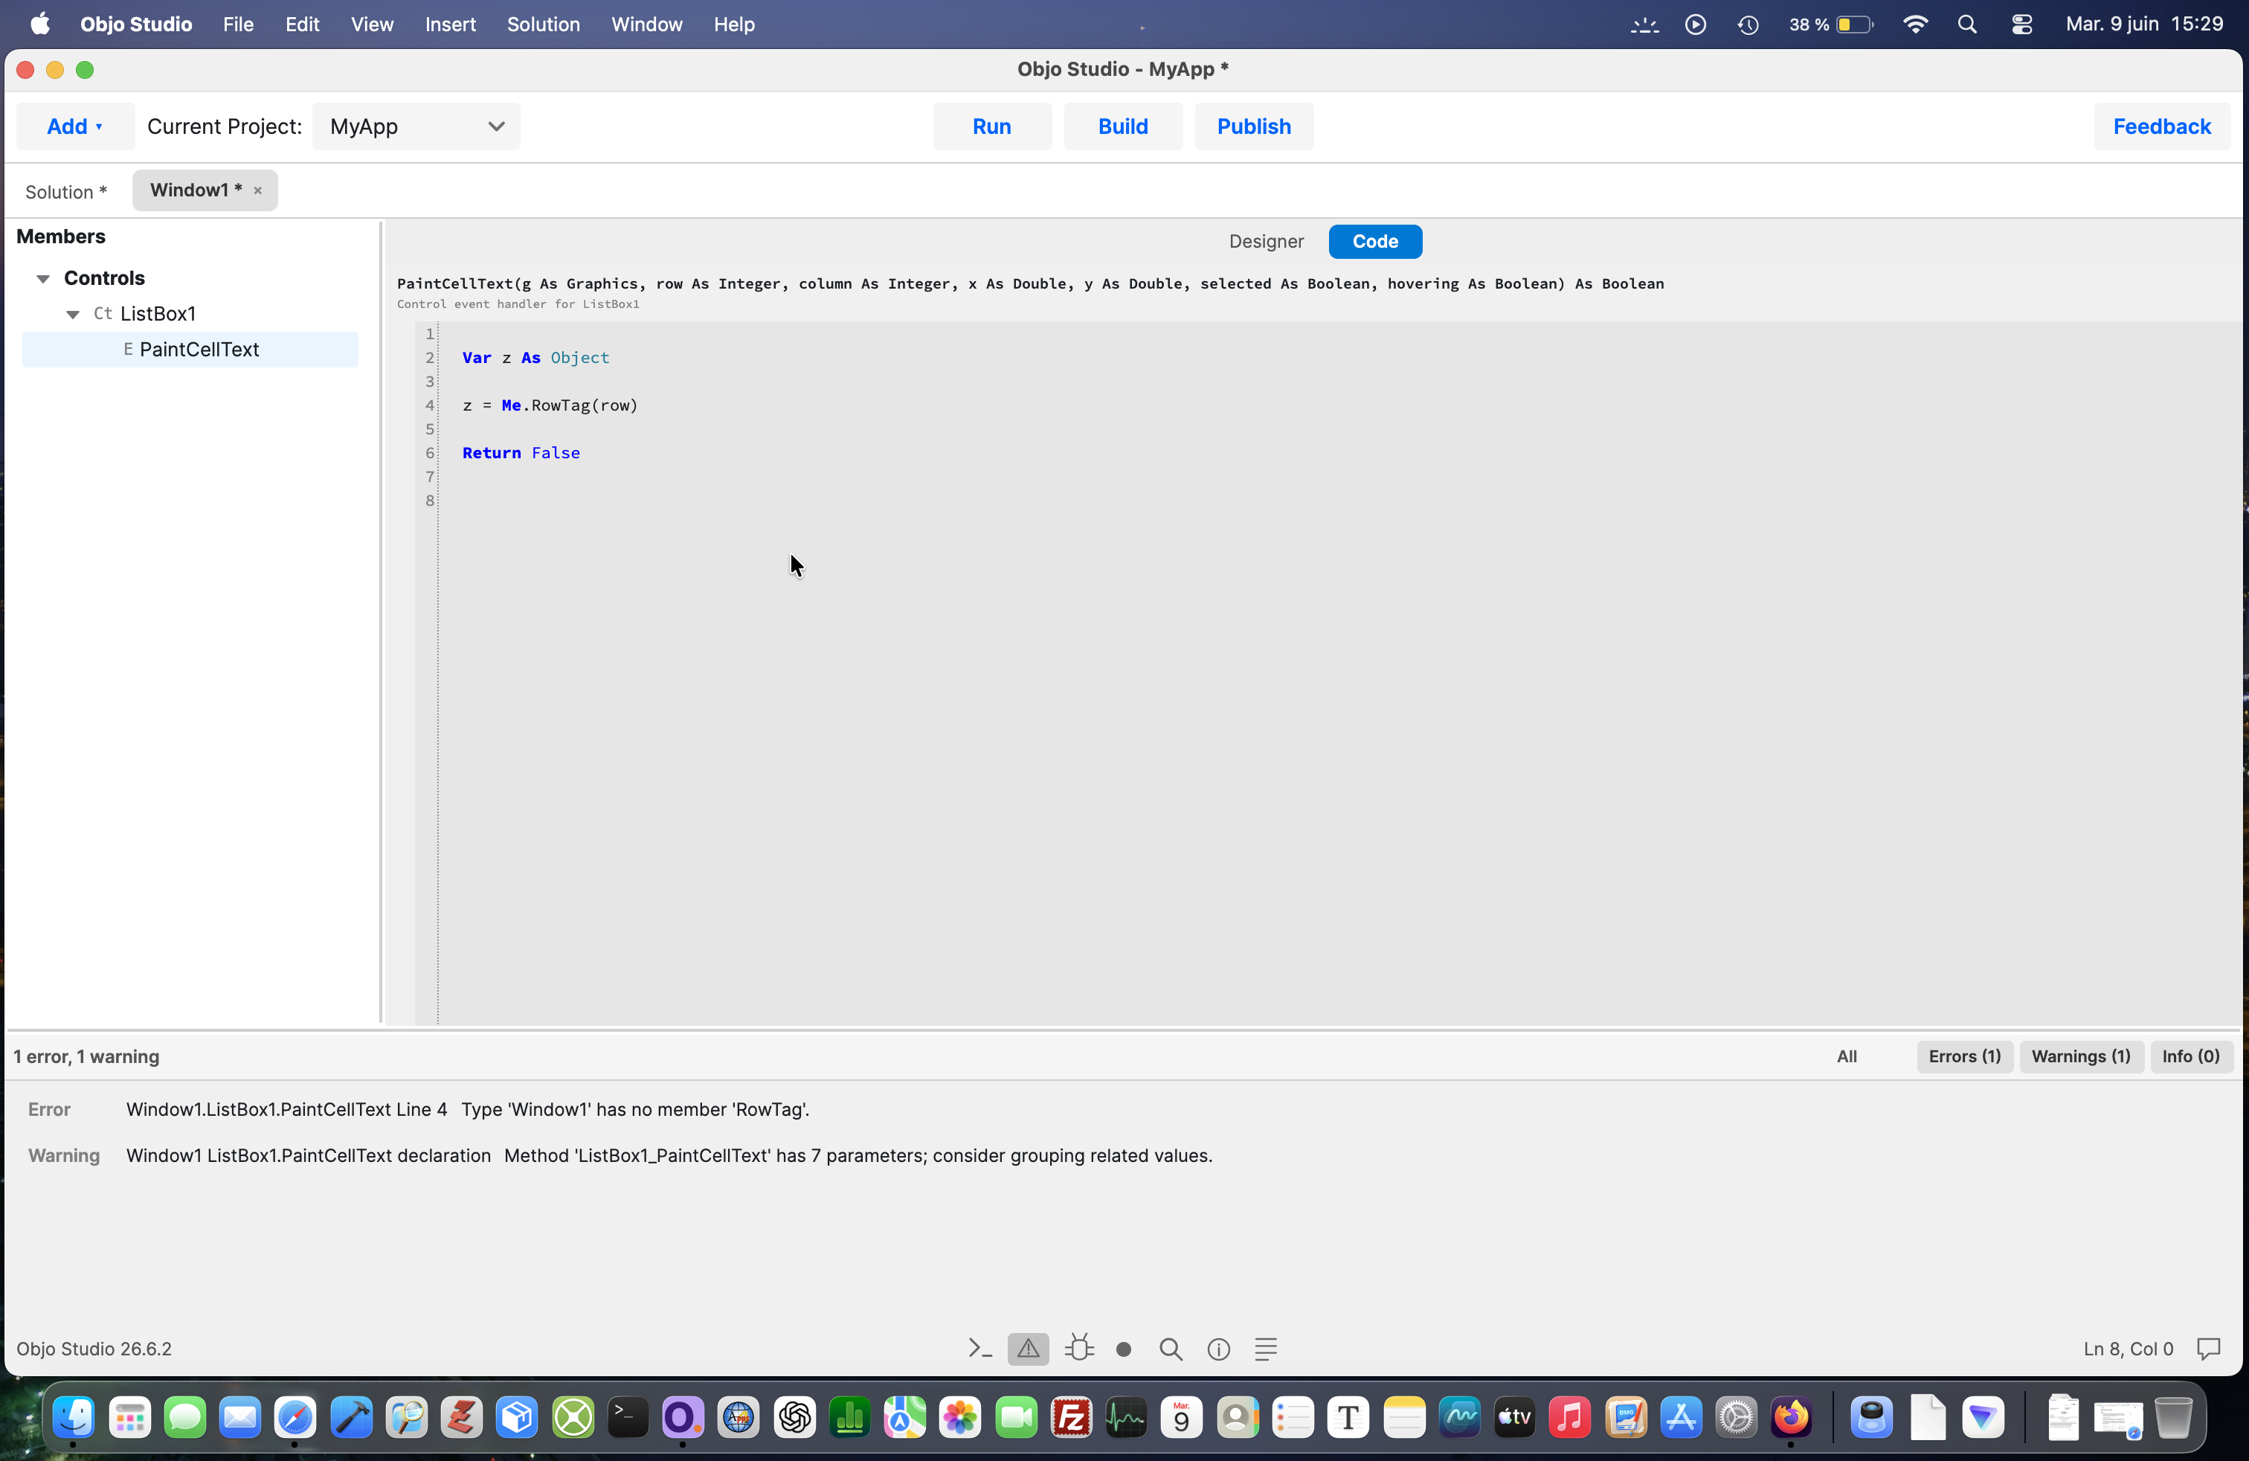Screen dimensions: 2249x1461
Task: Switch to the Solution tab
Action: point(65,192)
